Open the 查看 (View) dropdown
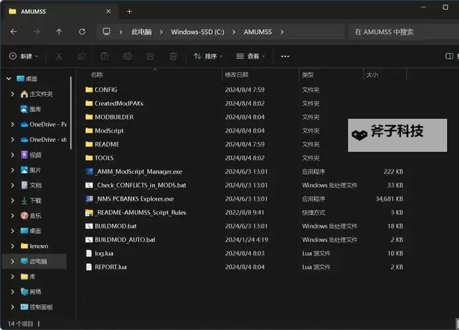The height and width of the screenshot is (330, 459). [x=251, y=56]
